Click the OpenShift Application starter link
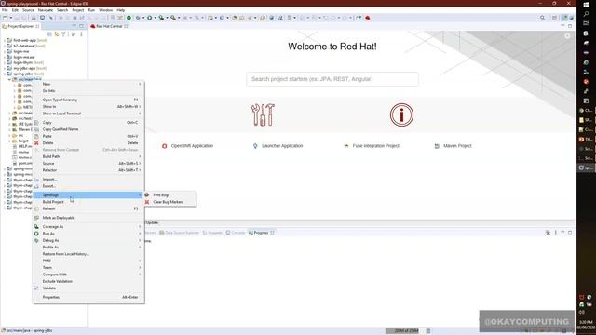The width and height of the screenshot is (596, 335). tap(188, 146)
